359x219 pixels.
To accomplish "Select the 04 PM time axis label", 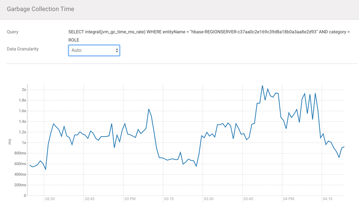I will [289, 199].
